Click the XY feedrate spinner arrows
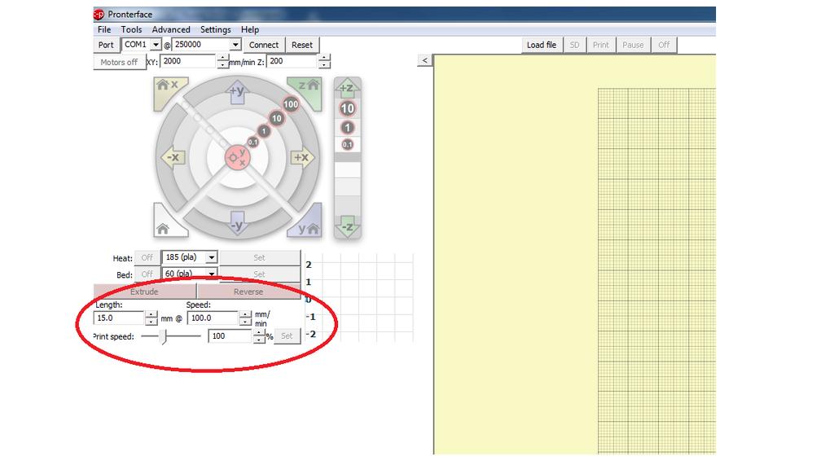834x469 pixels. [222, 62]
